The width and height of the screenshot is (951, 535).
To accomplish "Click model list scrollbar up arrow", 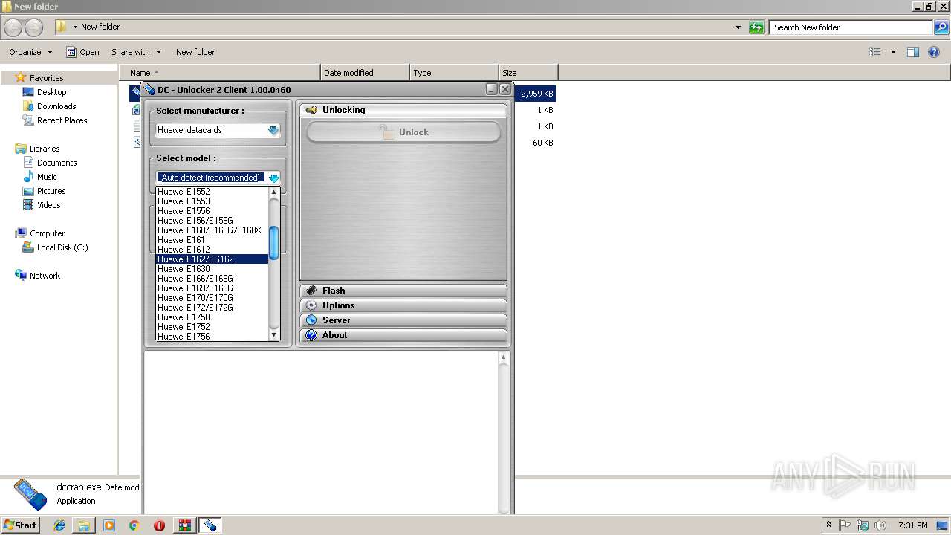I will click(x=274, y=192).
